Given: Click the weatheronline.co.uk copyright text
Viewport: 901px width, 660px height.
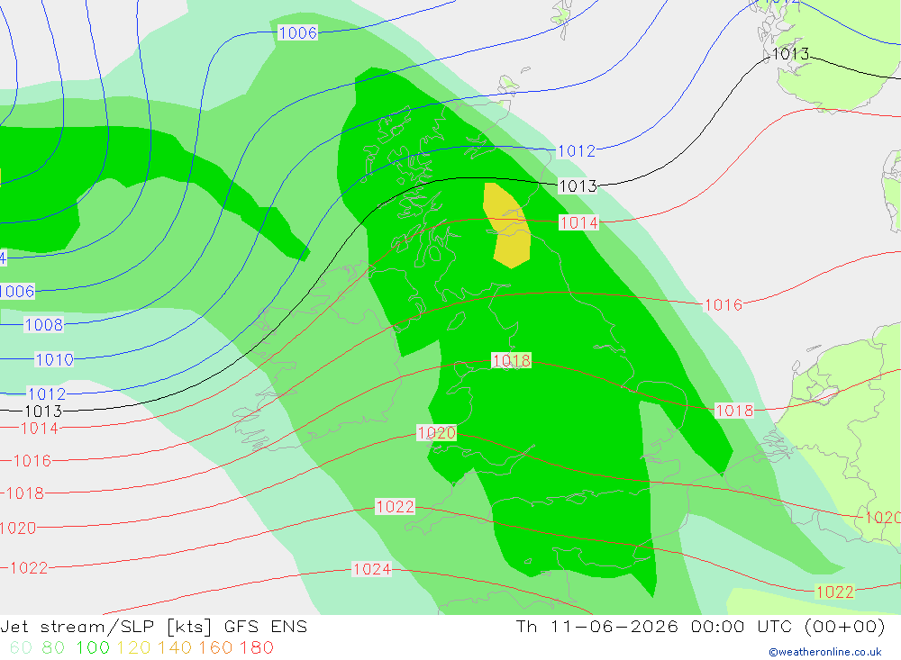Looking at the screenshot, I should click(x=825, y=652).
